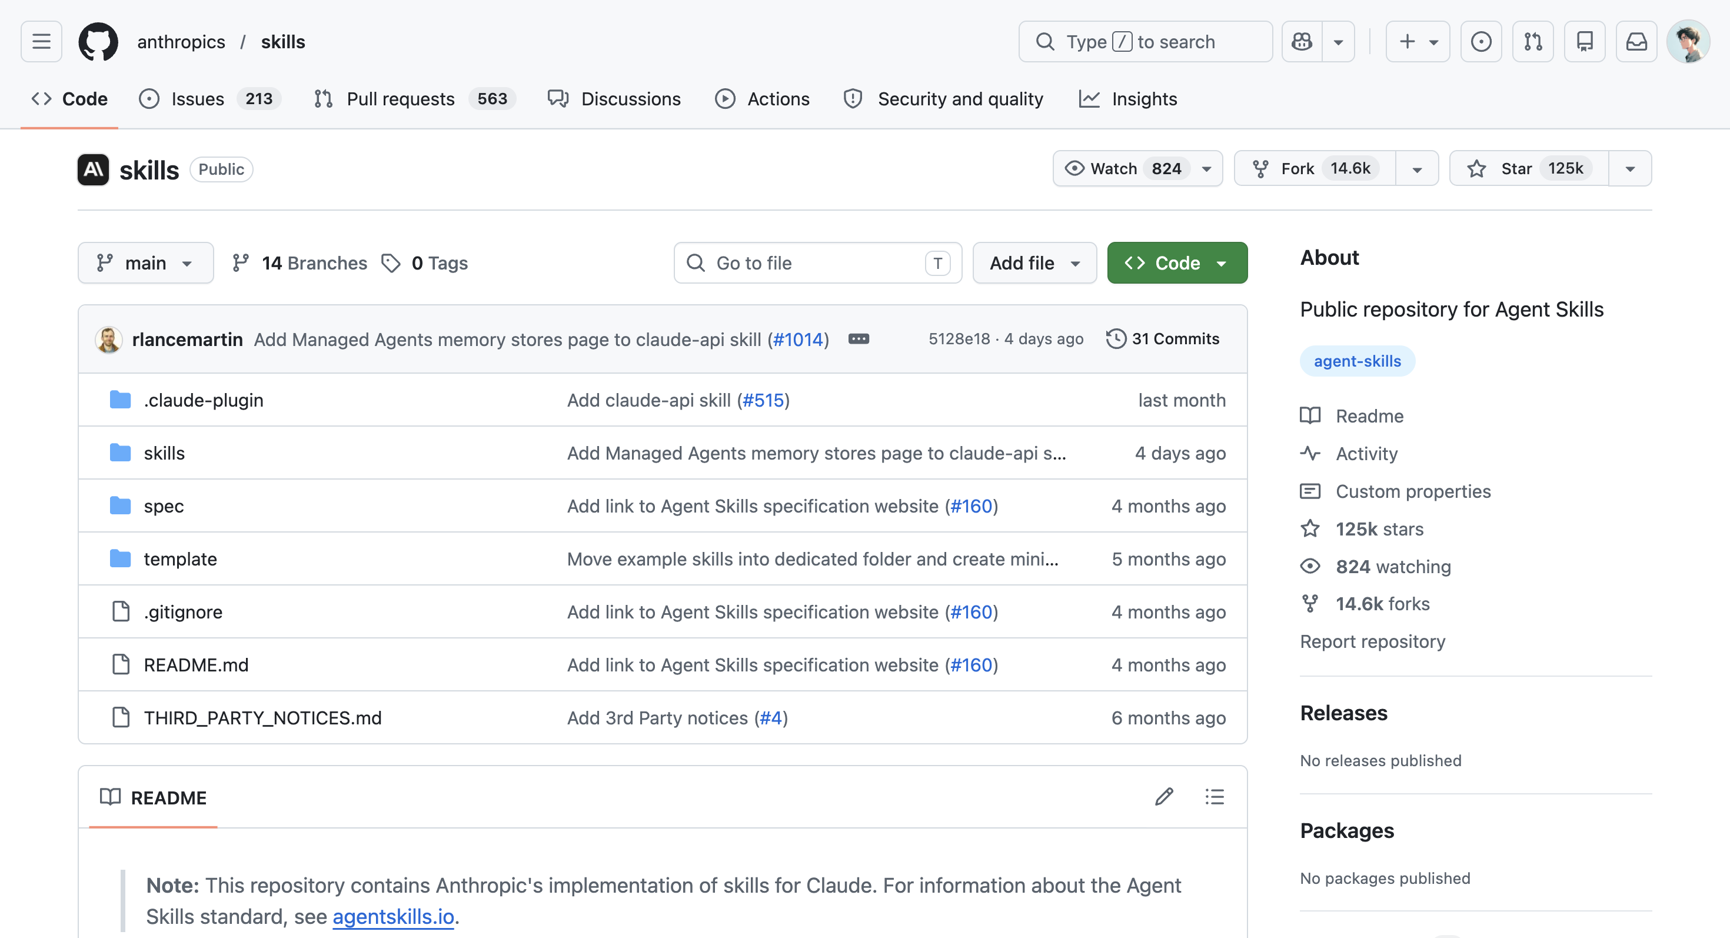This screenshot has width=1730, height=938.
Task: Star the skills repository
Action: (1529, 168)
